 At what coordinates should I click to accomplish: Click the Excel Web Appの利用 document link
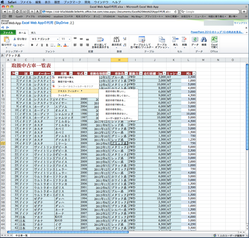(x=37, y=23)
